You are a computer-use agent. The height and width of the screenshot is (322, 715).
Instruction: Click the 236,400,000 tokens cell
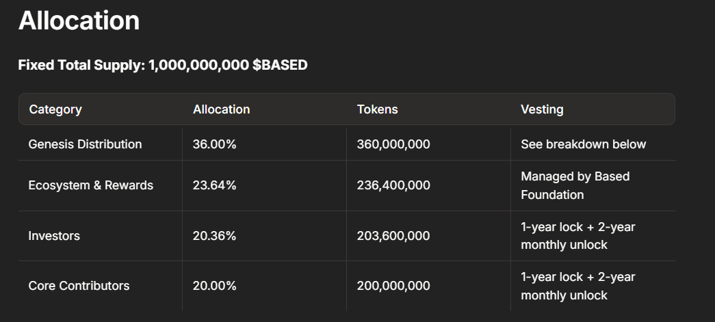point(393,185)
